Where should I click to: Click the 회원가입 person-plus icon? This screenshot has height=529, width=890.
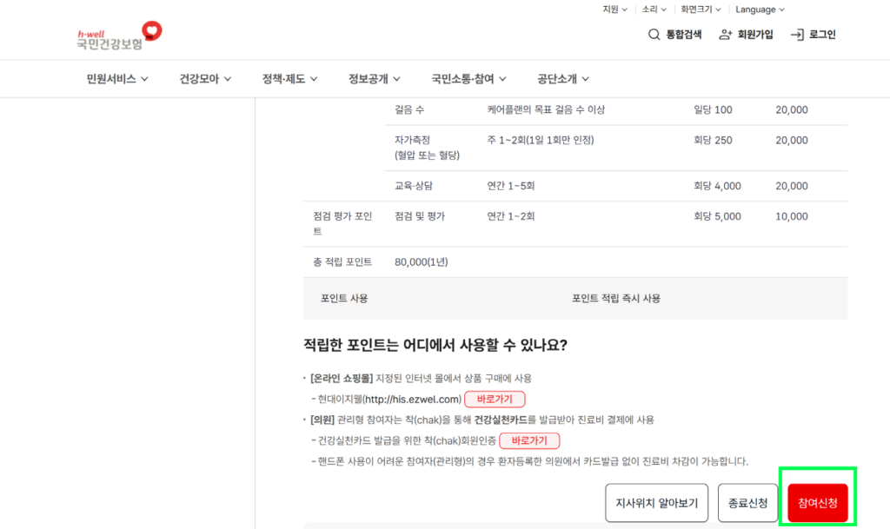(x=726, y=35)
